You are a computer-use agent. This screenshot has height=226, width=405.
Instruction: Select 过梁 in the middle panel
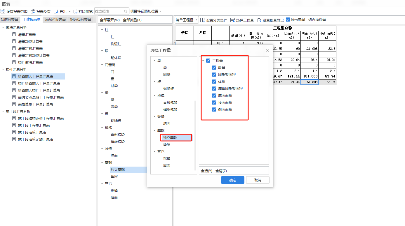(x=114, y=86)
